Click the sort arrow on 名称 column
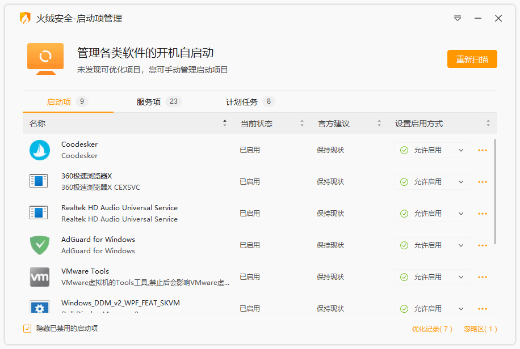Screen dimensions: 520x349 [225, 122]
